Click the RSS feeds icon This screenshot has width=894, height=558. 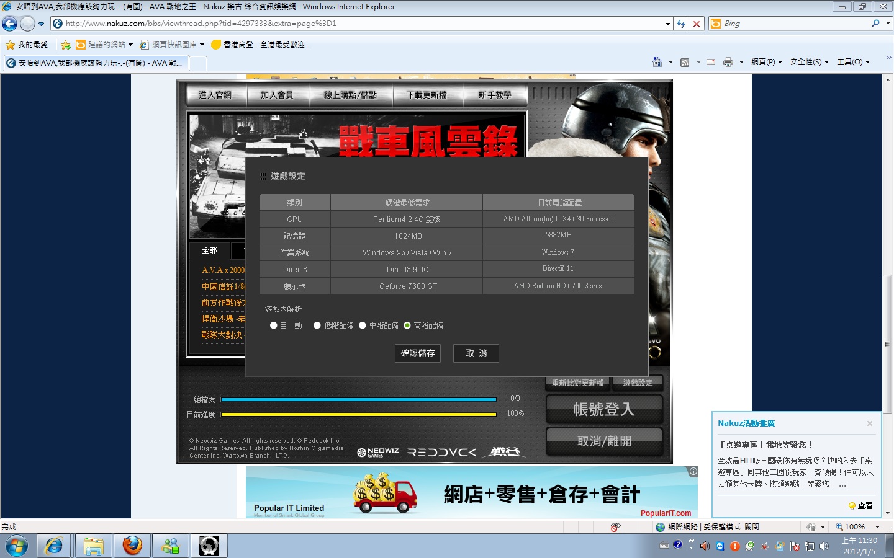point(685,62)
